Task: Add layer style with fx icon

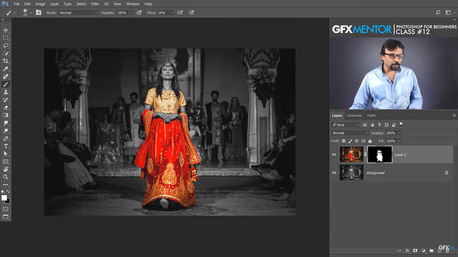Action: (x=407, y=251)
